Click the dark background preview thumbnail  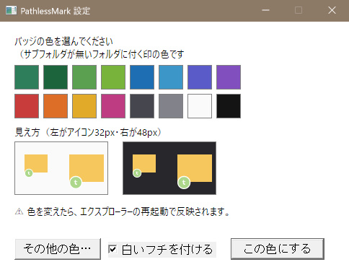(169, 168)
